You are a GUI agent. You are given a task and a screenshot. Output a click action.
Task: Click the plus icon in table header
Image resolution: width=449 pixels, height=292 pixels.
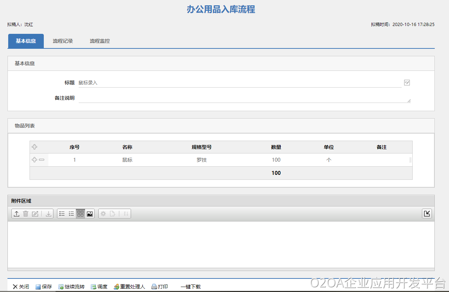35,147
